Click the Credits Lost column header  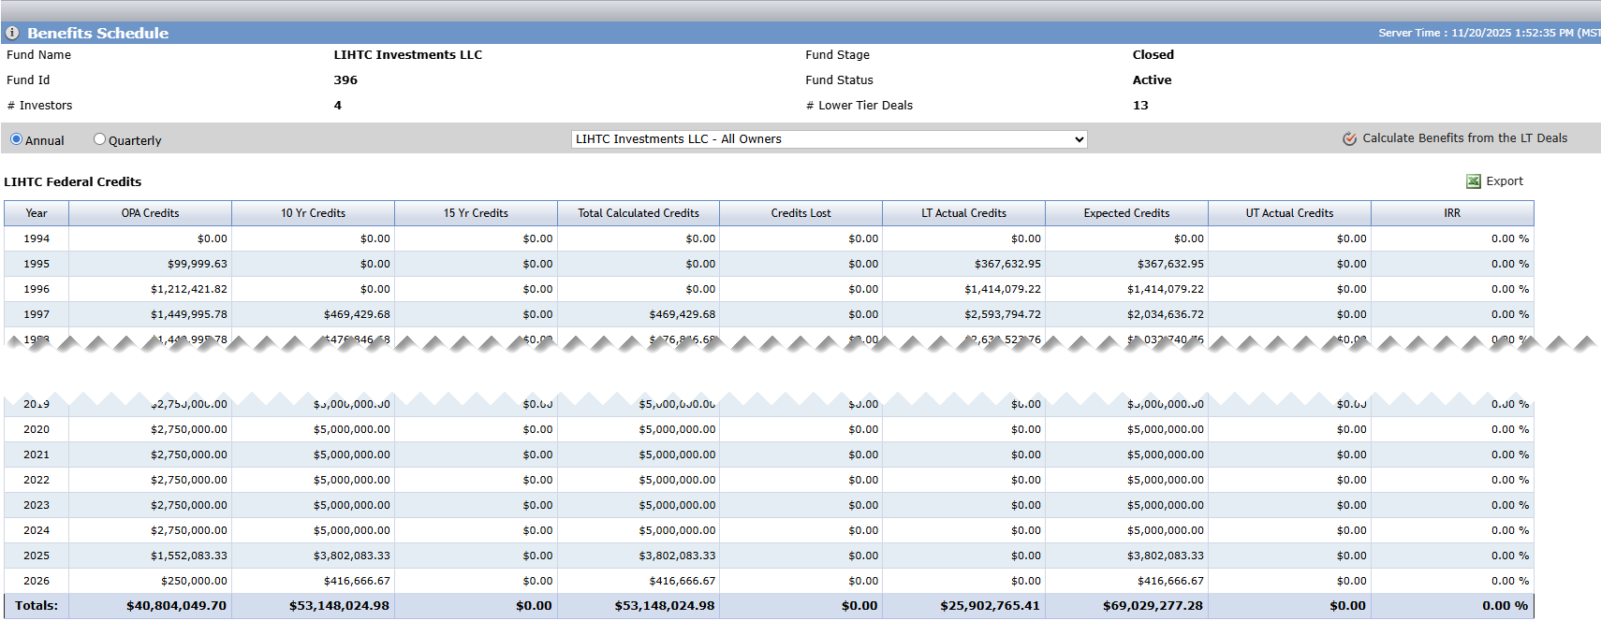pyautogui.click(x=800, y=213)
